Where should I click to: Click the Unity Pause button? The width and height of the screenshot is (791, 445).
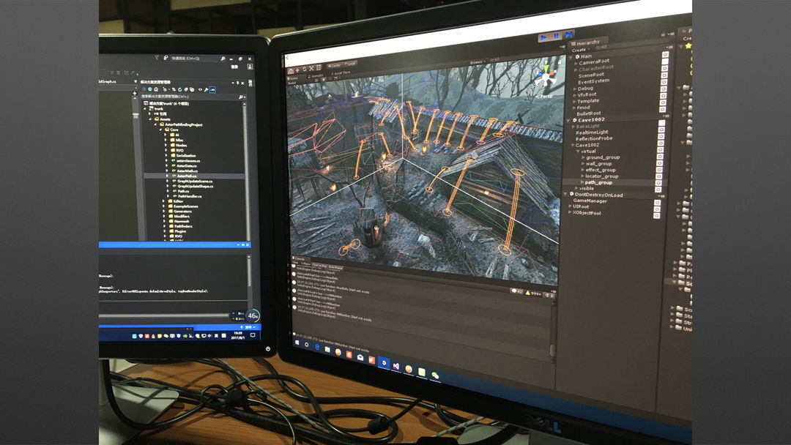pyautogui.click(x=557, y=36)
